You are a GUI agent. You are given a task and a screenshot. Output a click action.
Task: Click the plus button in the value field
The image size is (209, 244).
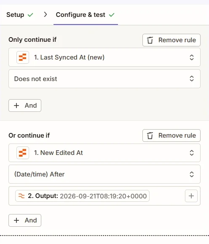pos(191,196)
